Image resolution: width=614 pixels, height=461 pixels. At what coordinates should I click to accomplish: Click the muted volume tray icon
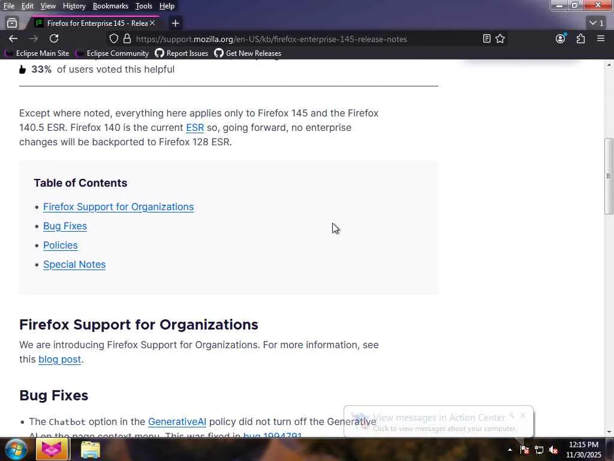553,450
